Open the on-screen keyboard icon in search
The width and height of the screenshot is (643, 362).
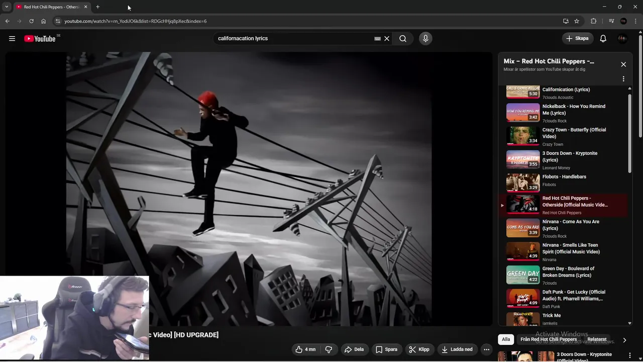click(378, 39)
